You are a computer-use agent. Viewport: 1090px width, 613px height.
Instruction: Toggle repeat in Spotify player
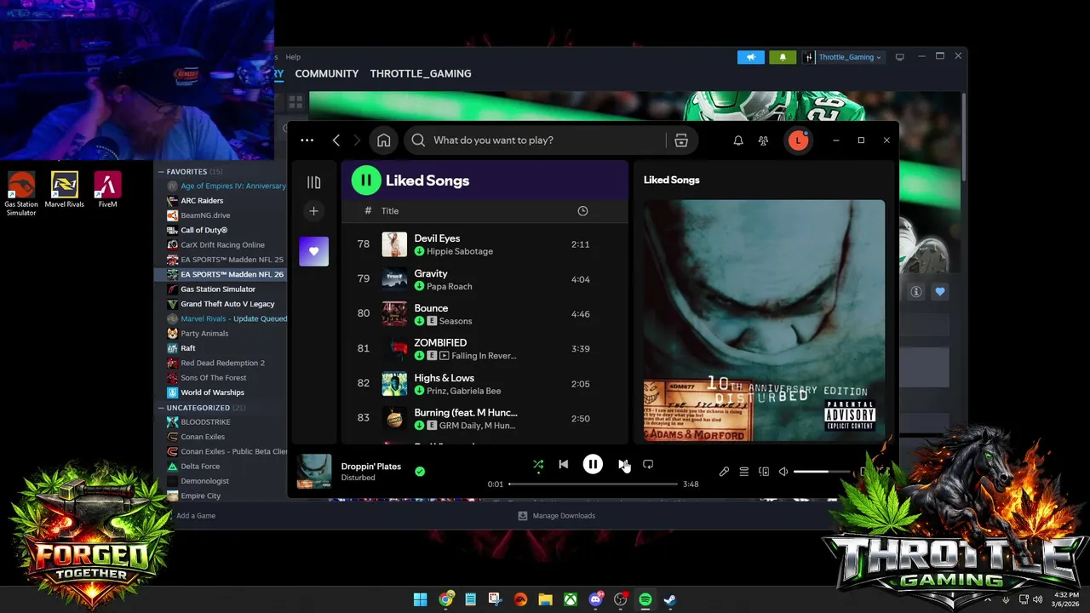pos(648,465)
